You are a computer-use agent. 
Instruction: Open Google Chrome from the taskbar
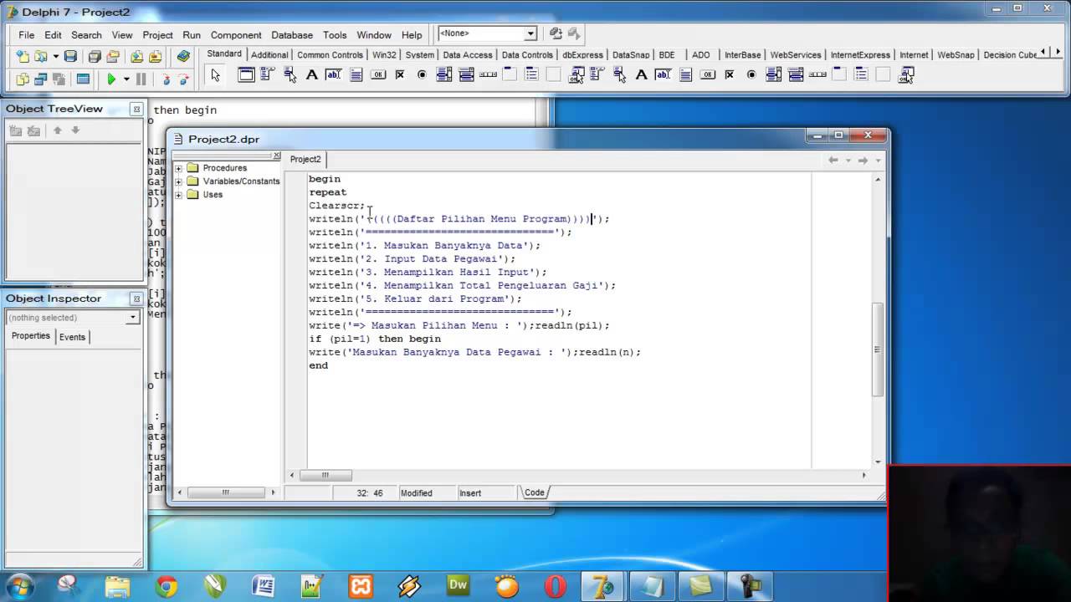click(167, 586)
